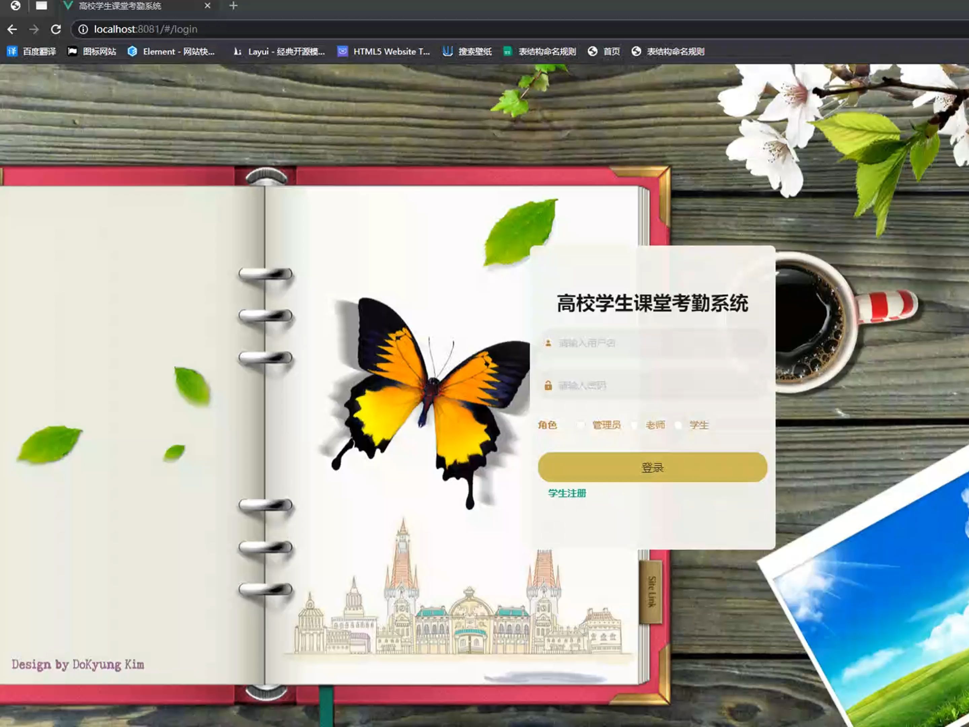Open the Layui - 经典开源模... bookmark
Viewport: 969px width, 727px height.
tap(279, 52)
